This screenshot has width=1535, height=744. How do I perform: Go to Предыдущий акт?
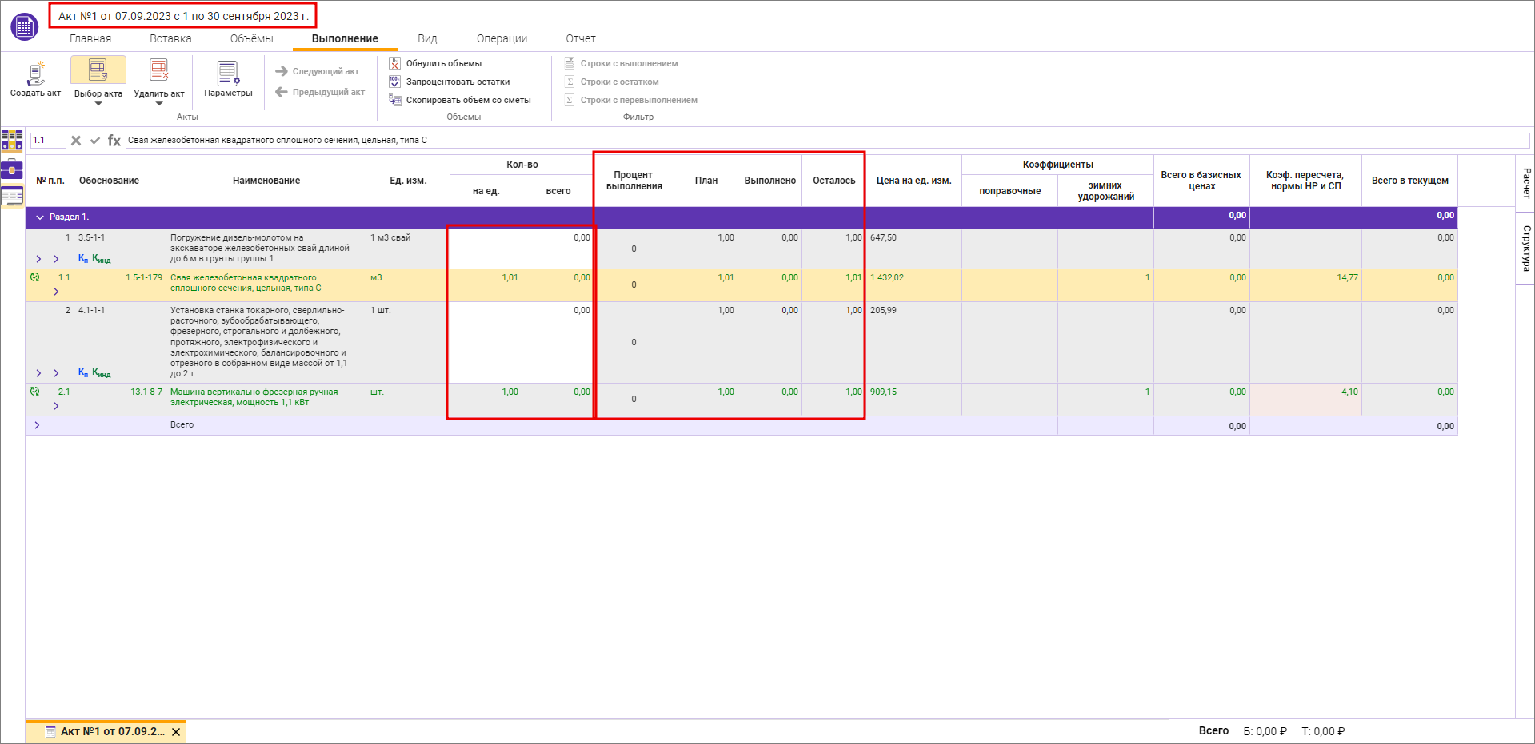(320, 92)
